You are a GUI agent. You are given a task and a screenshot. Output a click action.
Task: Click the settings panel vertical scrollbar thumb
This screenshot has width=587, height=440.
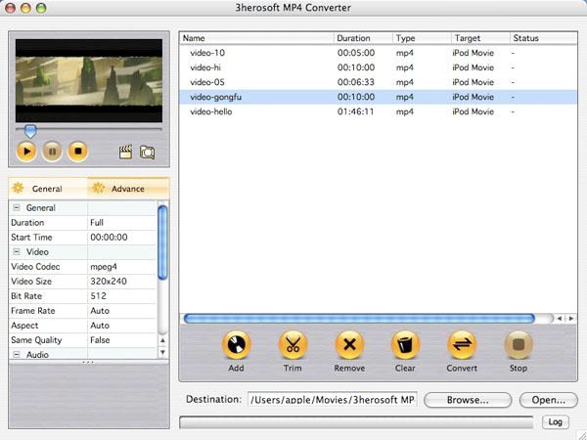pyautogui.click(x=162, y=242)
